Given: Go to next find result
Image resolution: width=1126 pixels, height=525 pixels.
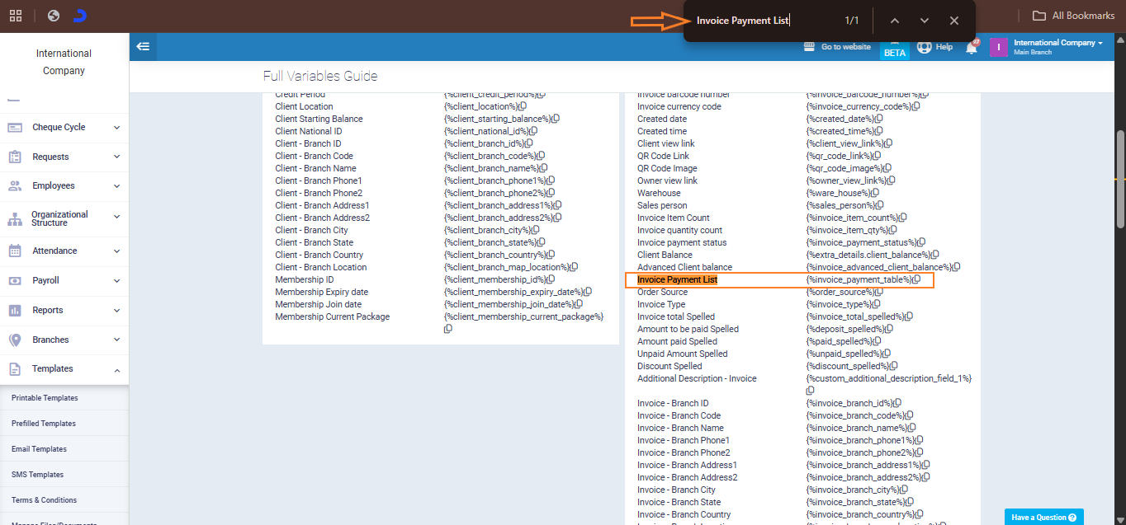Looking at the screenshot, I should click(925, 21).
